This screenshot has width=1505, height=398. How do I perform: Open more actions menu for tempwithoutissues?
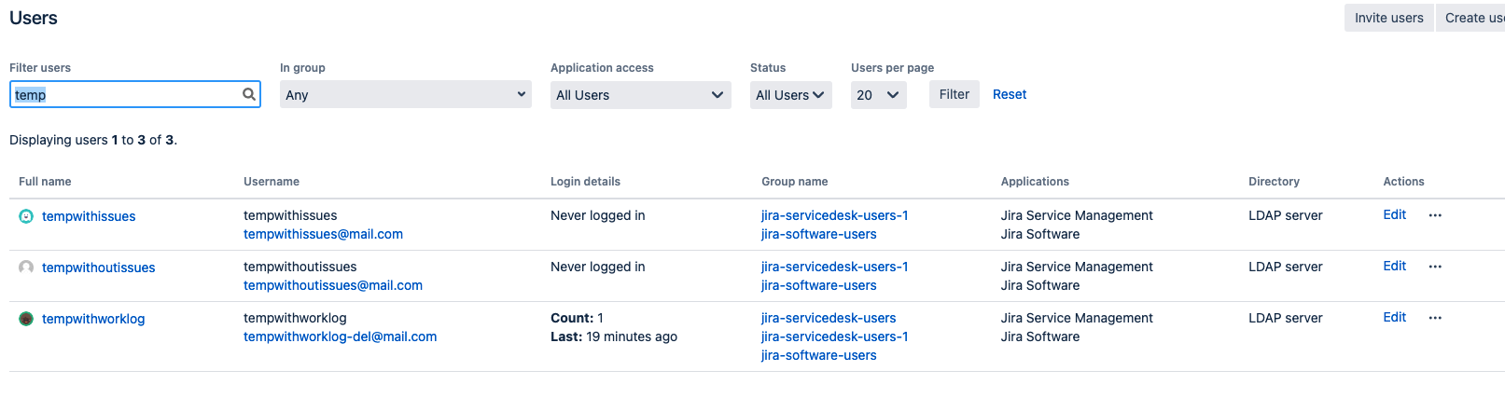click(x=1435, y=267)
